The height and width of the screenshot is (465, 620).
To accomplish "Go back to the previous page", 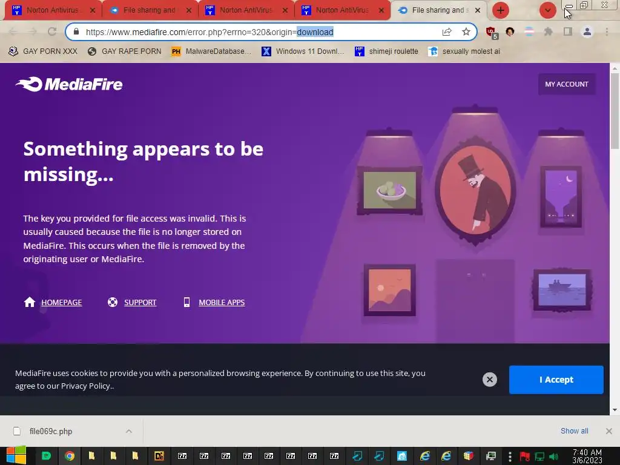I will pyautogui.click(x=13, y=31).
